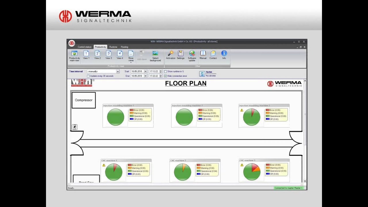The height and width of the screenshot is (207, 368).
Task: Click orange Warning swatch in CNC machine 2 legend
Action: (x=198, y=168)
